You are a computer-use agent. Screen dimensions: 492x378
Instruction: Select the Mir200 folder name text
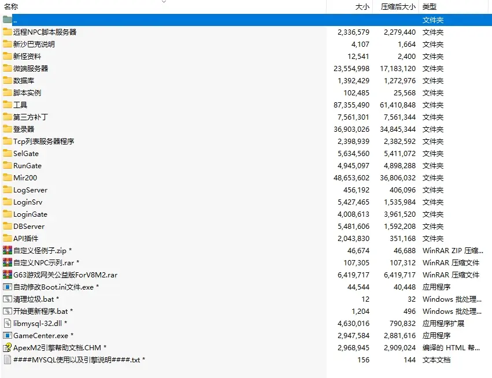click(25, 177)
